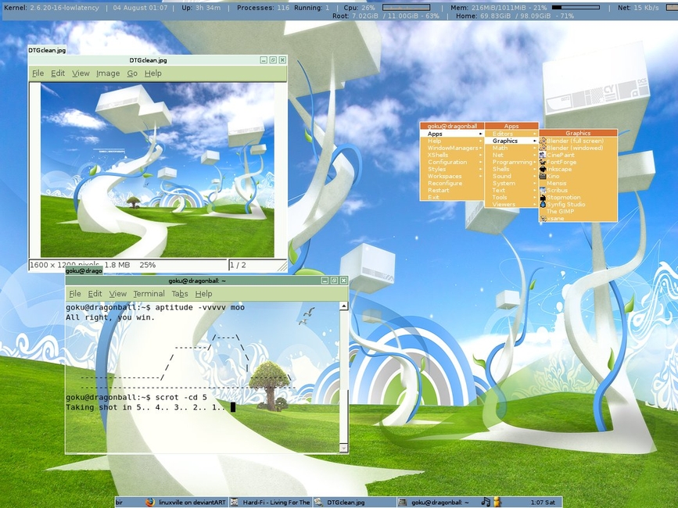This screenshot has height=508, width=678.
Task: Open Terminal menu in terminal window
Action: coord(149,294)
